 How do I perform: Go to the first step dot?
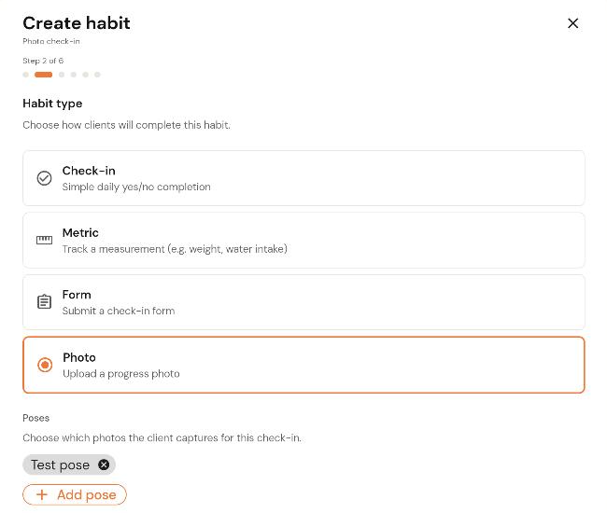pos(25,75)
